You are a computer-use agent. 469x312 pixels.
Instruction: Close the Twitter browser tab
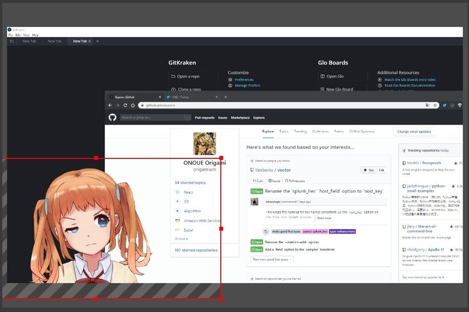(x=216, y=97)
